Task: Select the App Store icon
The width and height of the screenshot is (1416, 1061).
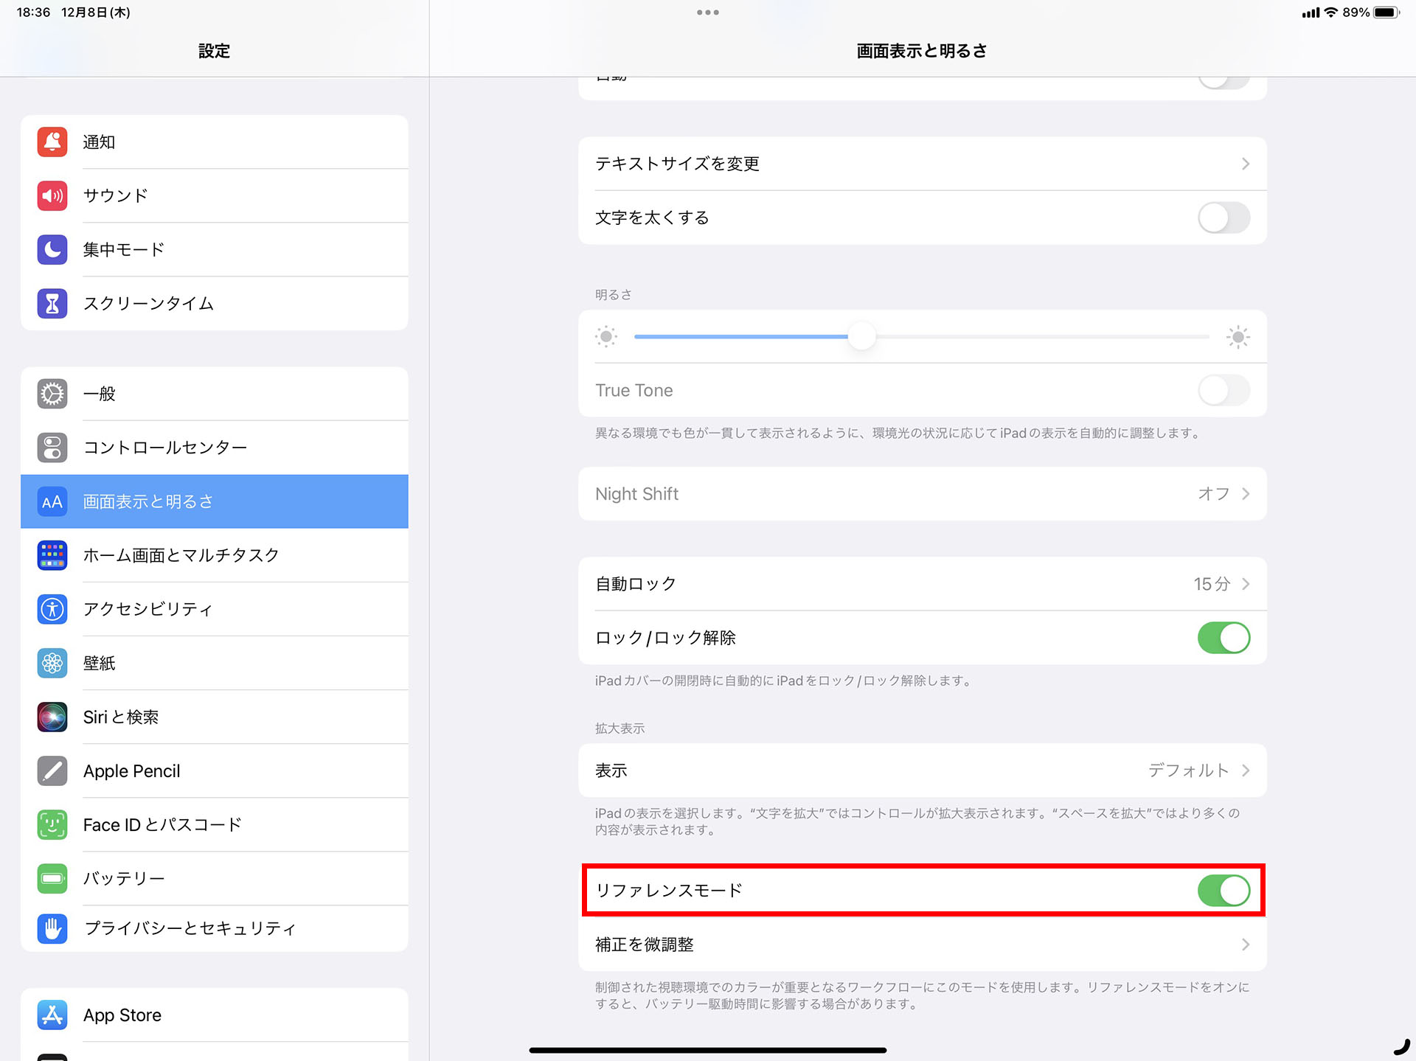Action: pos(52,1015)
